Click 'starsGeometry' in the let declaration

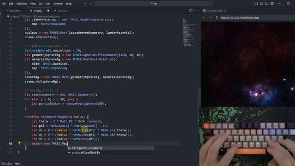[43, 95]
